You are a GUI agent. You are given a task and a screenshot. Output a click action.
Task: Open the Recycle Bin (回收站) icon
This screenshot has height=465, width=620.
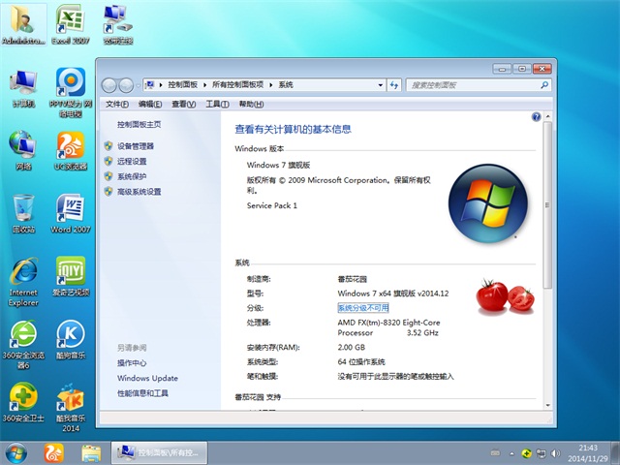click(23, 213)
